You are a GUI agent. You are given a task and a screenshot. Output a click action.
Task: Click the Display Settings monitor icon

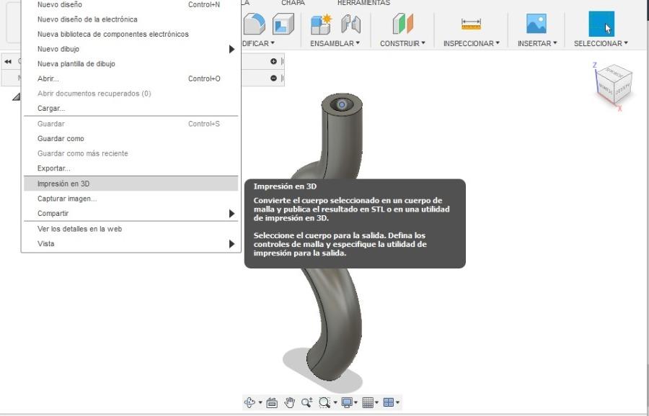(346, 402)
